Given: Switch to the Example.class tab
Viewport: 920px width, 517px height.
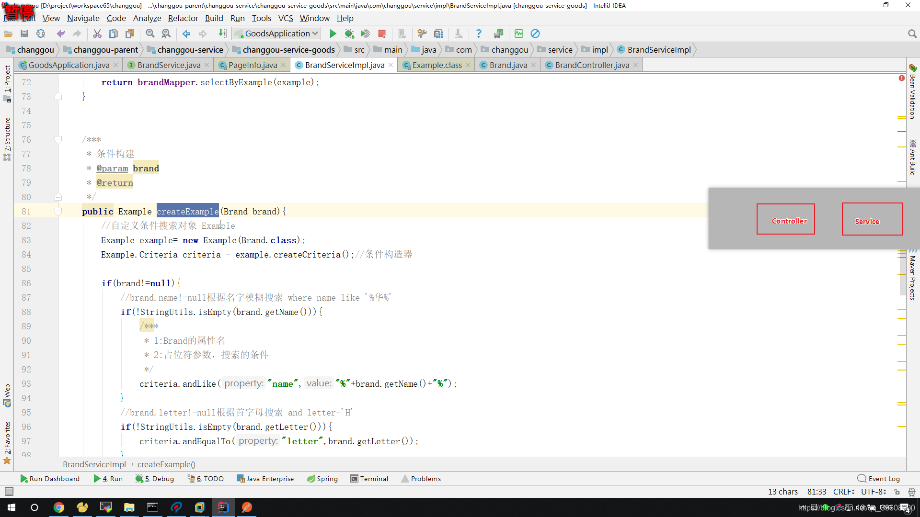Looking at the screenshot, I should [x=437, y=65].
